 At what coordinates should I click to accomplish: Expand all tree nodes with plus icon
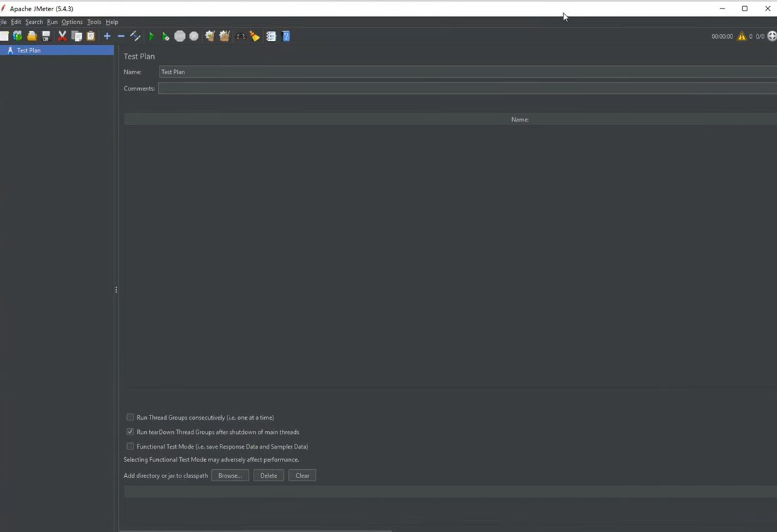[x=107, y=36]
